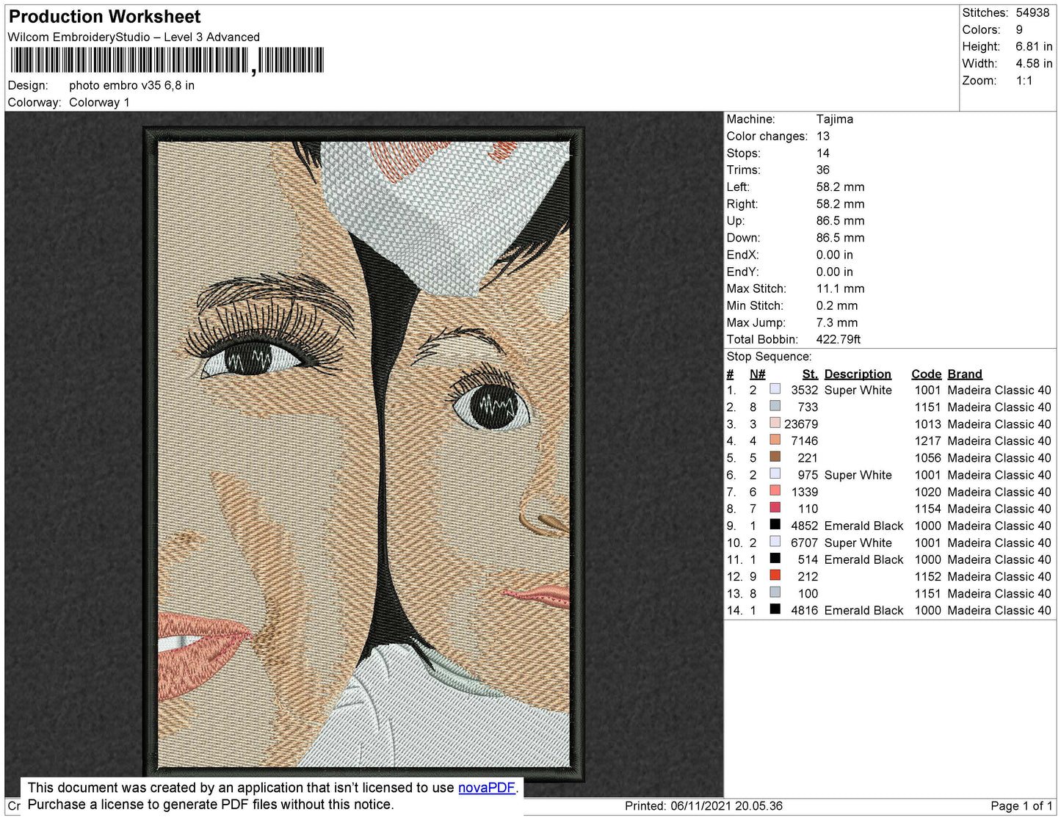
Task: Click the 'Colorway 1' value
Action: (99, 102)
